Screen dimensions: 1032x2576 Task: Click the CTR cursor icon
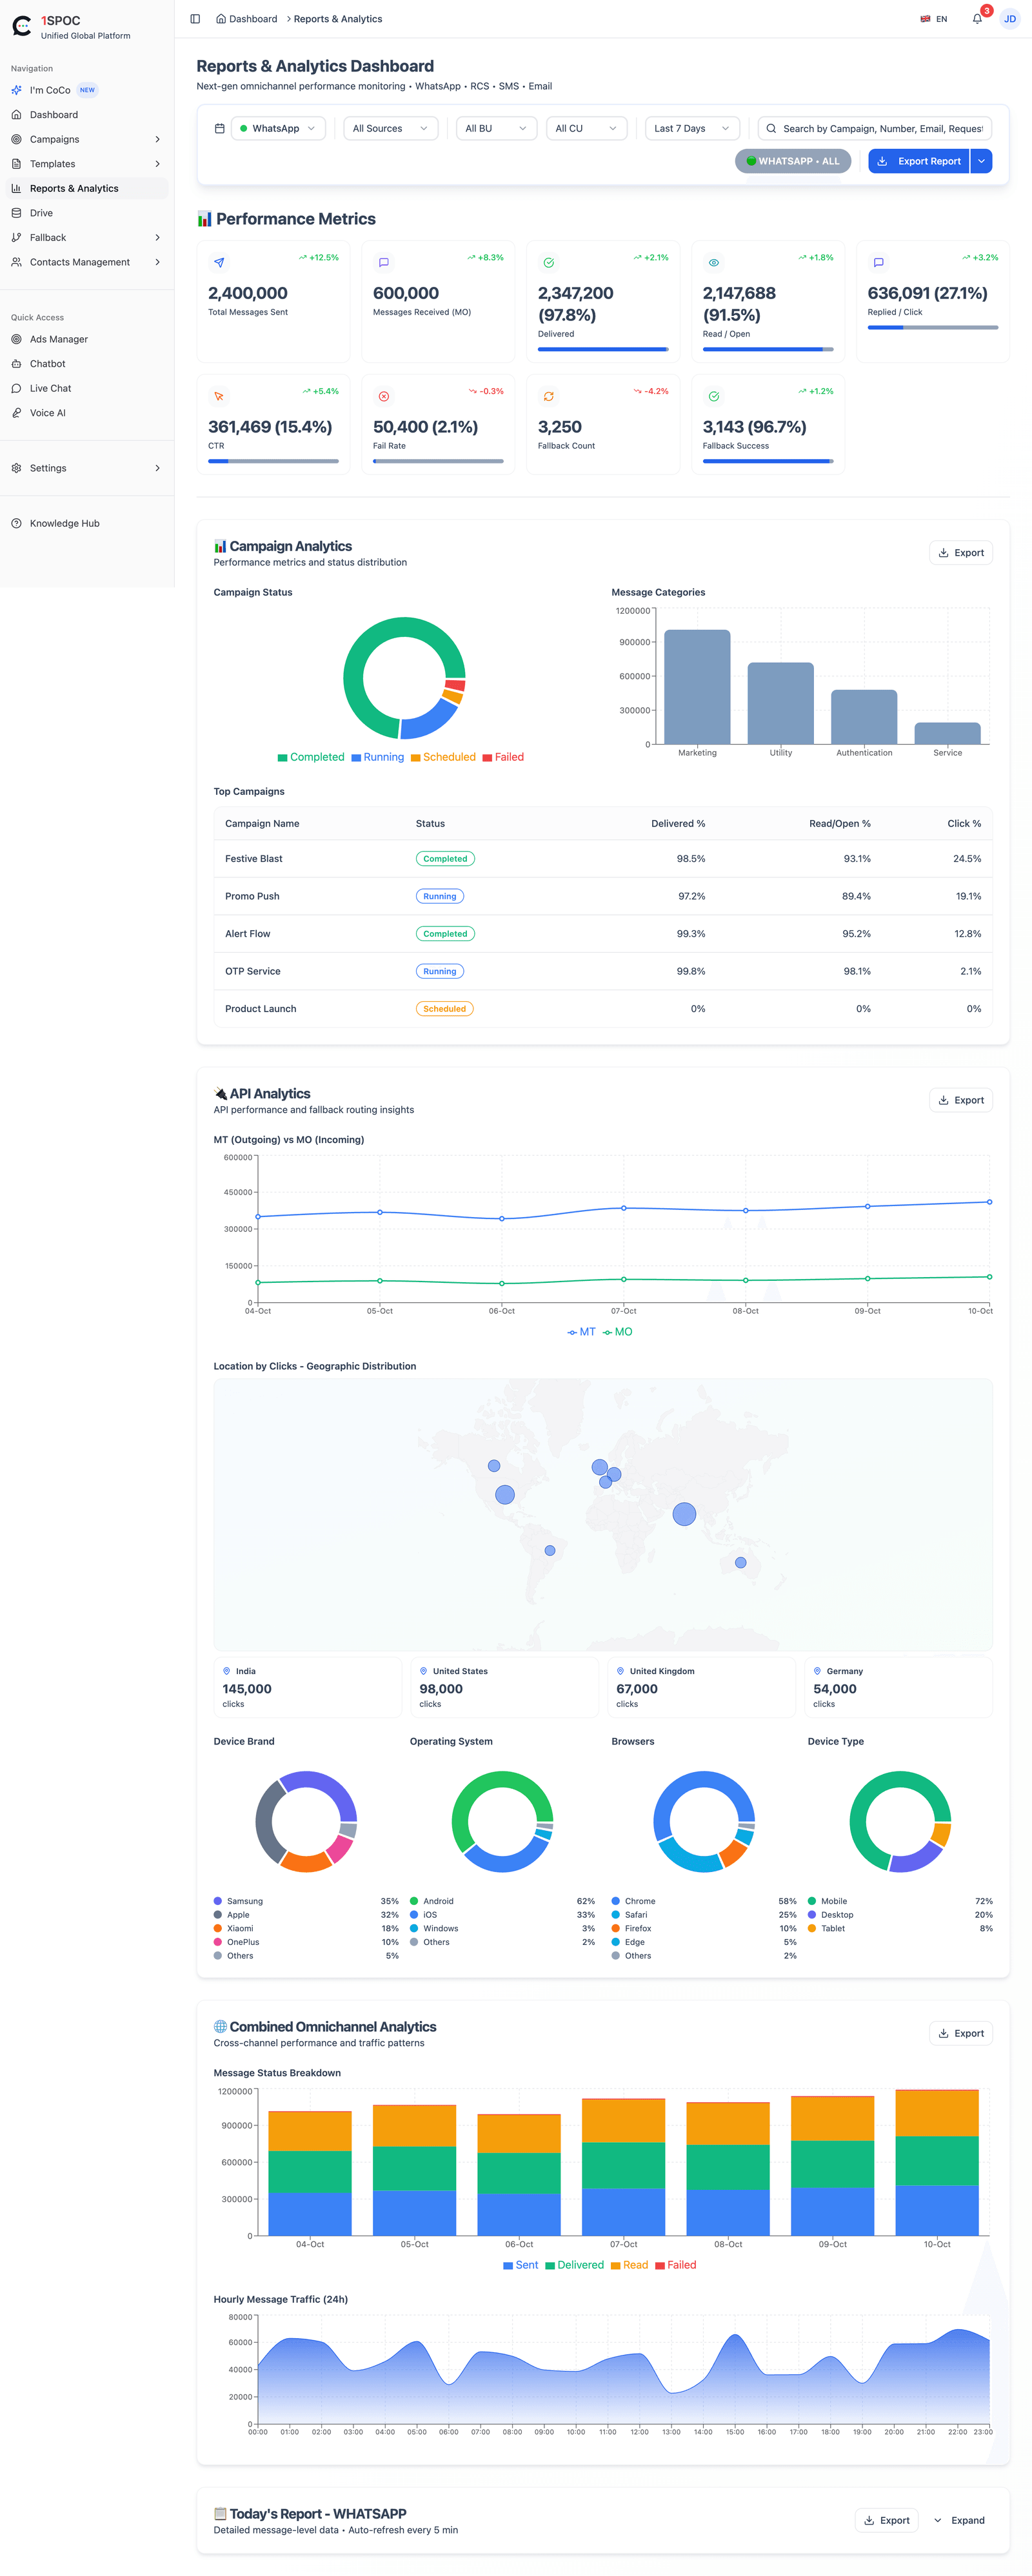pos(219,396)
